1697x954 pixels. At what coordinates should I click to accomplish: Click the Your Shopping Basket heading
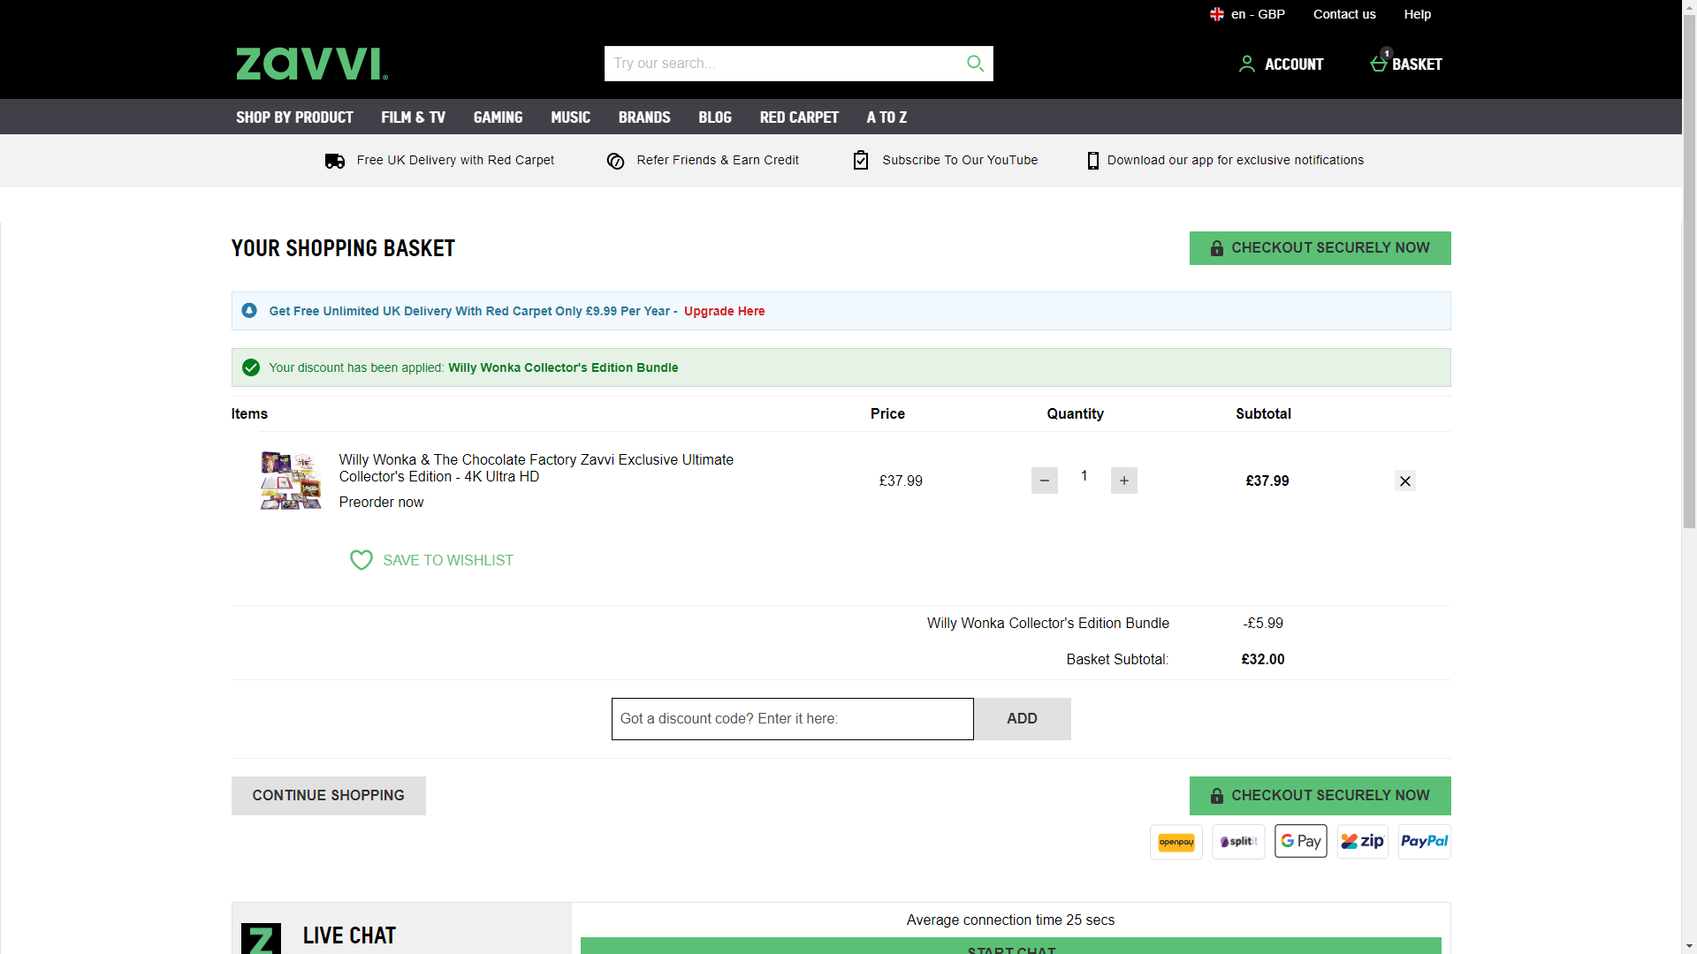pyautogui.click(x=343, y=248)
